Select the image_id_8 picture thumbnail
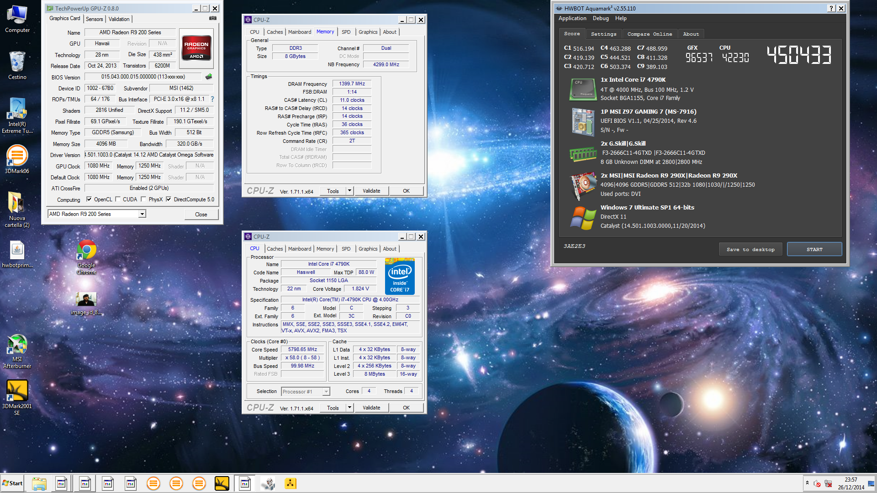Viewport: 877px width, 493px height. click(86, 304)
